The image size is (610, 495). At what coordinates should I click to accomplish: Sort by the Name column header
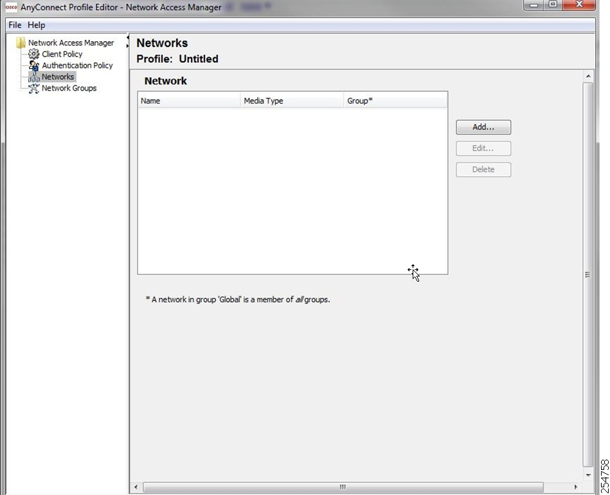(x=189, y=101)
